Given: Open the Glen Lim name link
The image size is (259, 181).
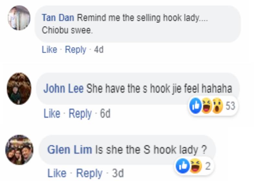Looking at the screenshot, I should pos(70,150).
